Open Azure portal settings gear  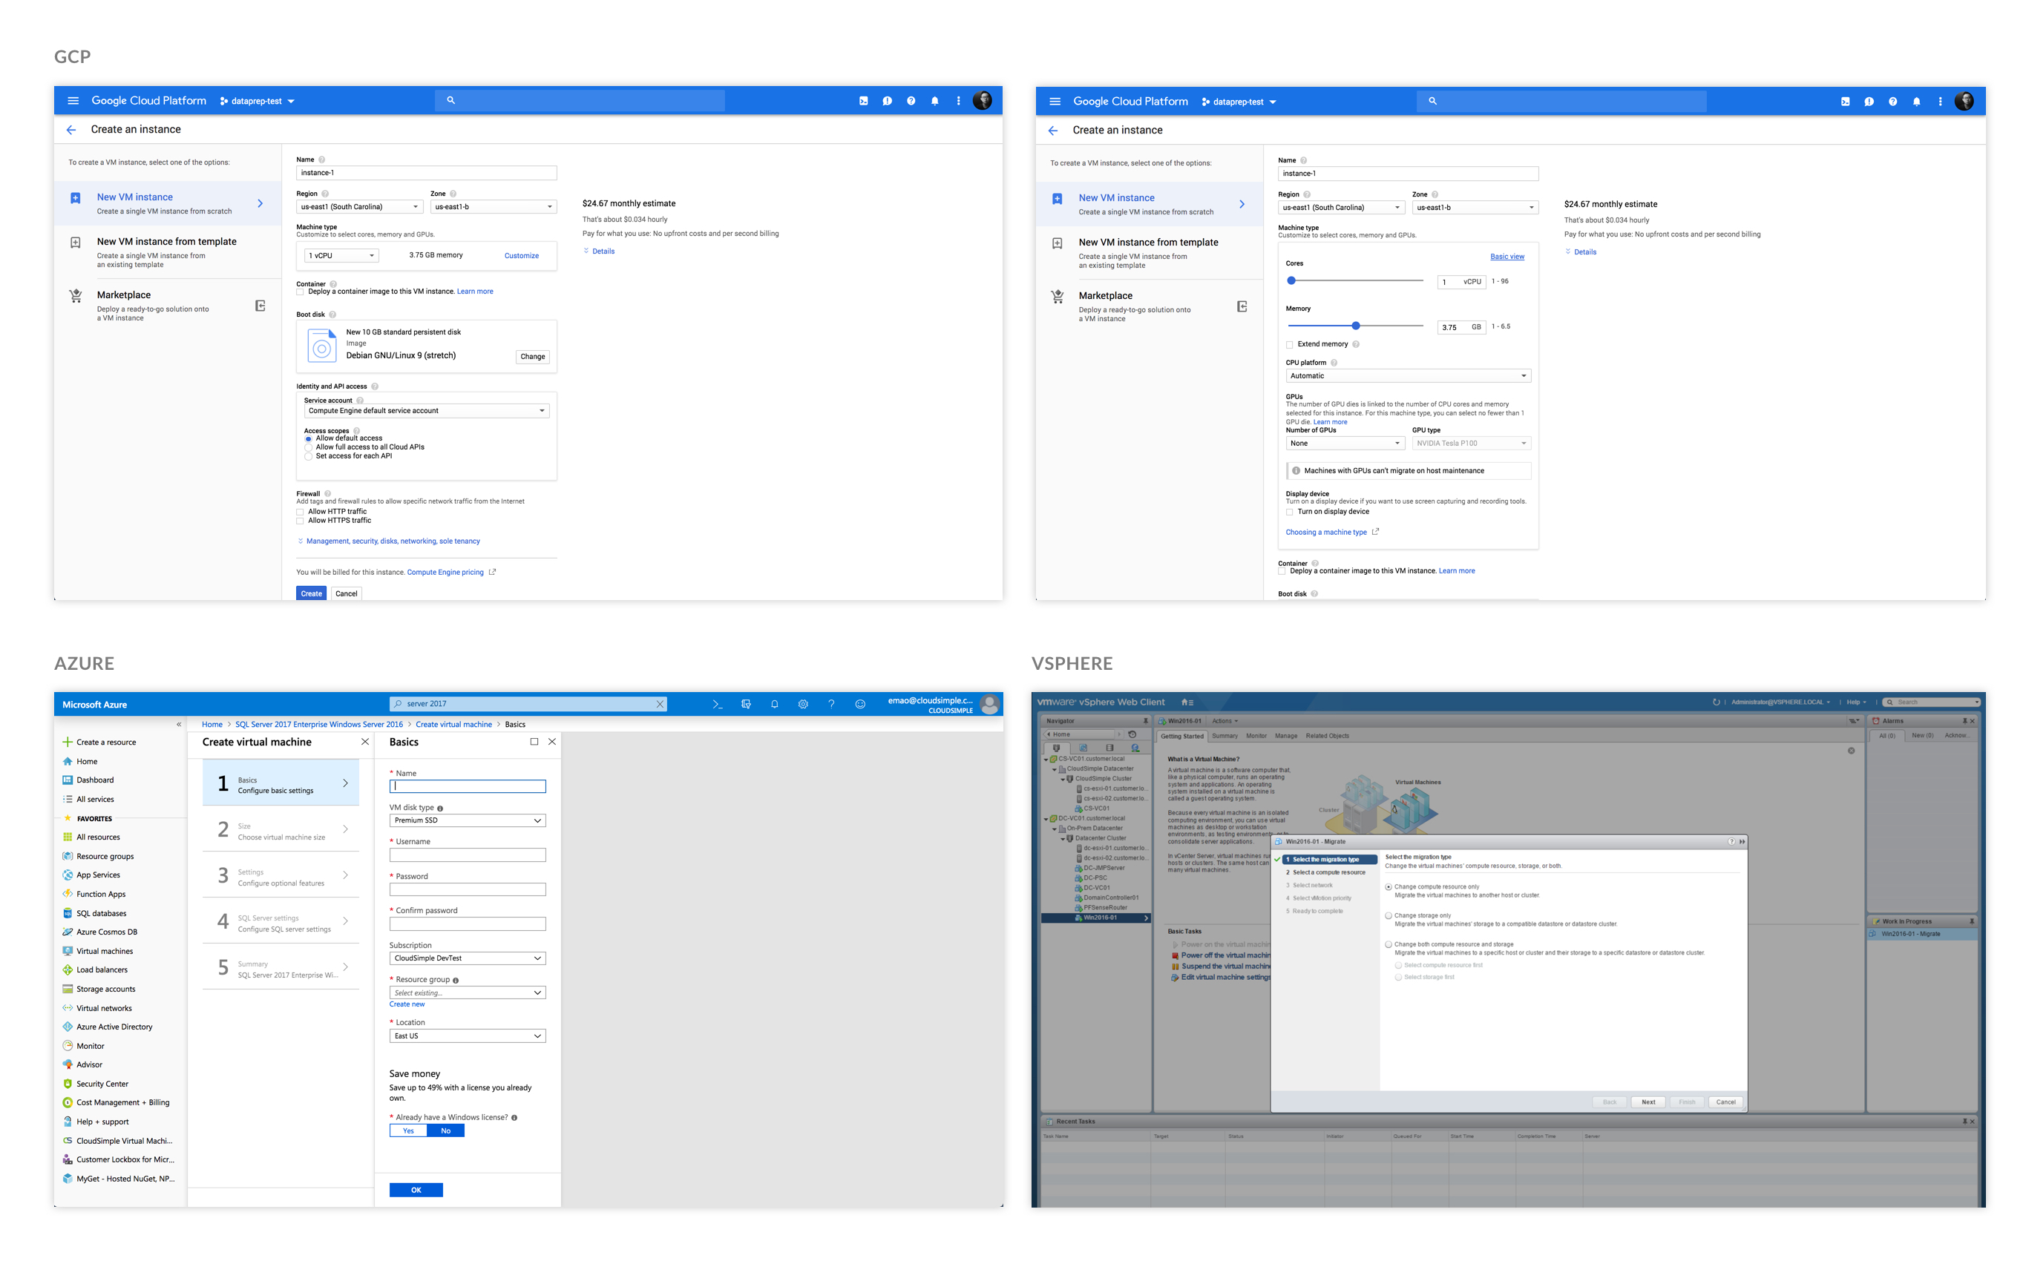tap(803, 704)
